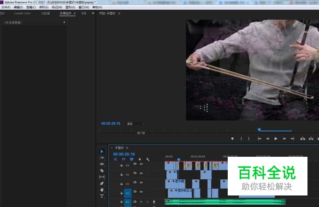This screenshot has width=319, height=207.
Task: Open the File (文件) menu
Action: tap(6, 7)
